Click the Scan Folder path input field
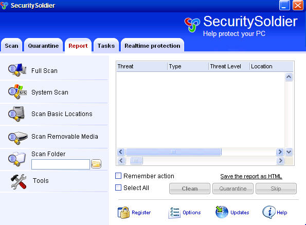306x225 pixels. point(61,164)
